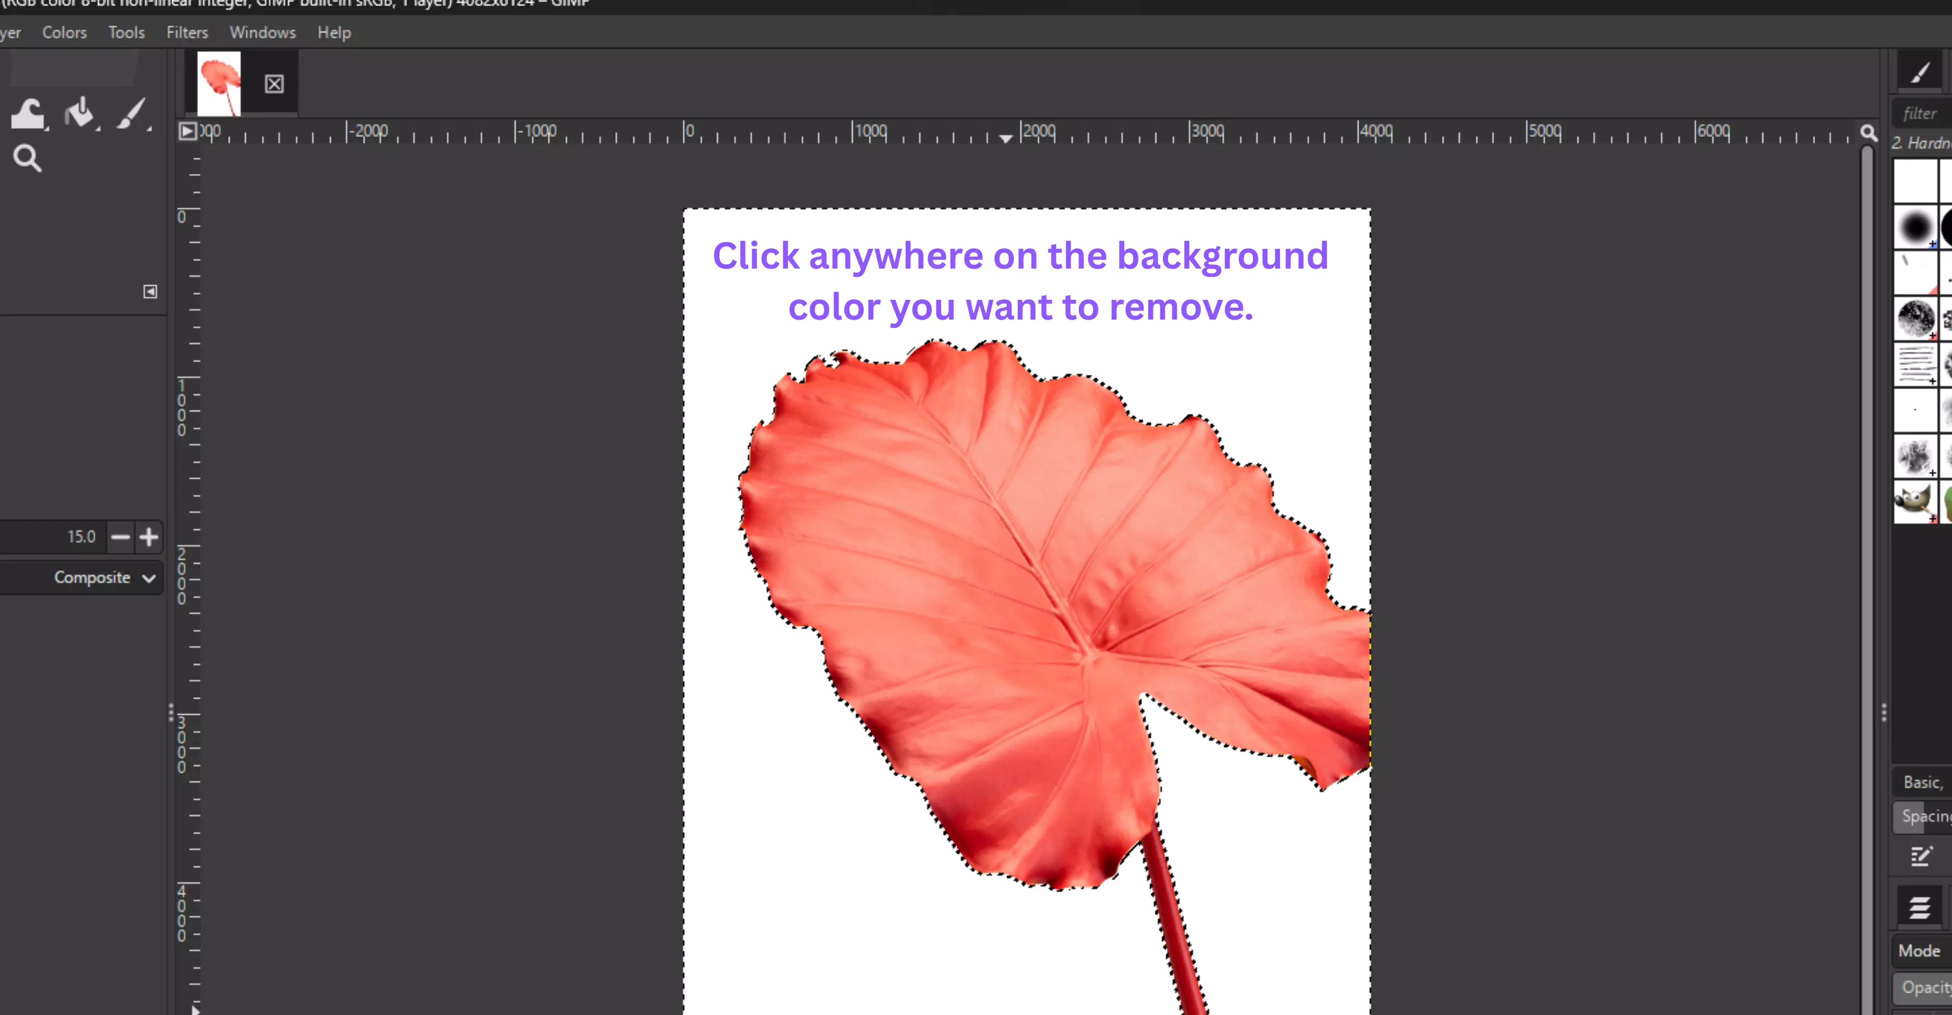Viewport: 1952px width, 1015px height.
Task: Close the leaf image tab
Action: (x=274, y=84)
